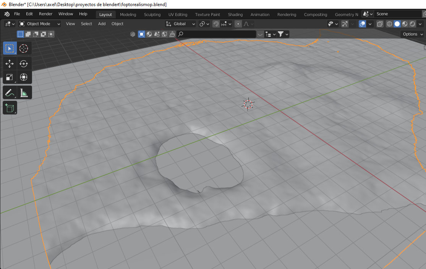Open the Help menu
This screenshot has width=426, height=269.
tap(83, 14)
